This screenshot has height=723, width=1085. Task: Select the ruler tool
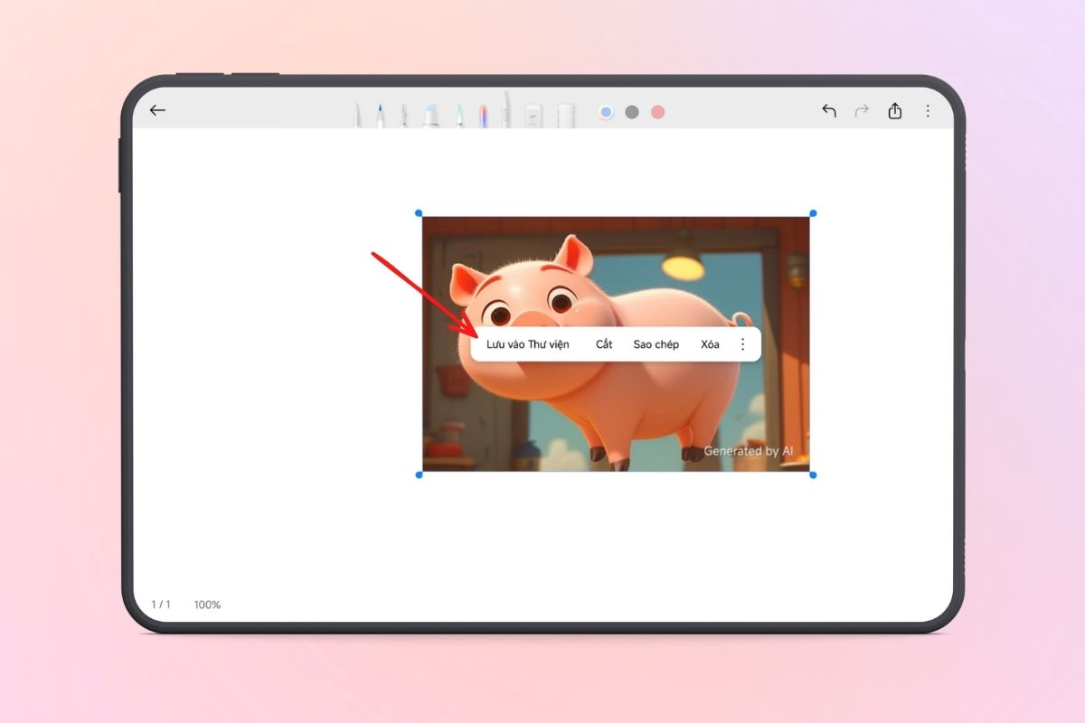(566, 116)
